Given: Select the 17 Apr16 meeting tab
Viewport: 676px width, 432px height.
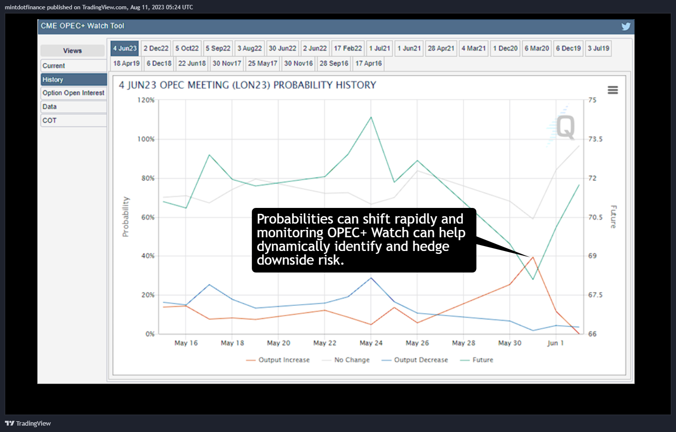Looking at the screenshot, I should tap(368, 64).
